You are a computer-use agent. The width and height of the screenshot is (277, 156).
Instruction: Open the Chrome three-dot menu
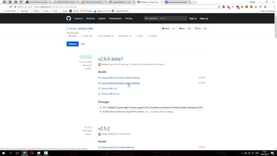coord(274,7)
